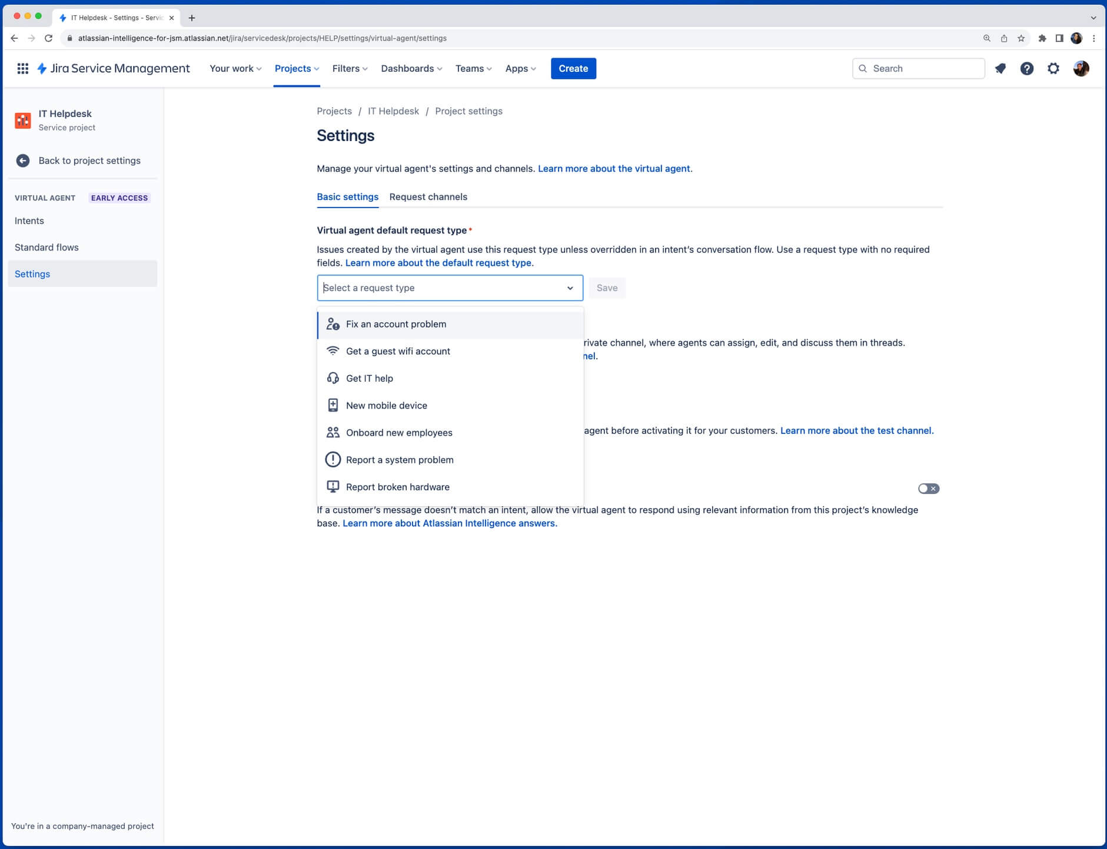Click the headset icon beside Get IT help
The width and height of the screenshot is (1107, 849).
[x=333, y=378]
